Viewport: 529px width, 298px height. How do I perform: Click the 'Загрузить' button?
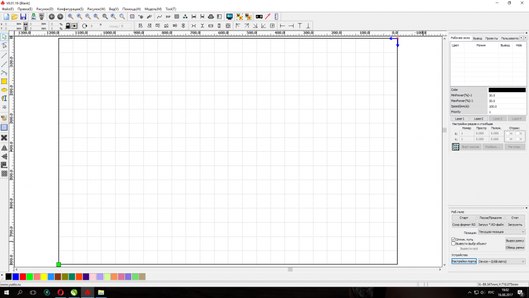[515, 224]
